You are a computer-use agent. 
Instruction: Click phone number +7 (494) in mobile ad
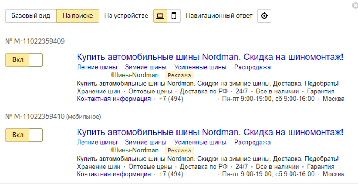[171, 174]
